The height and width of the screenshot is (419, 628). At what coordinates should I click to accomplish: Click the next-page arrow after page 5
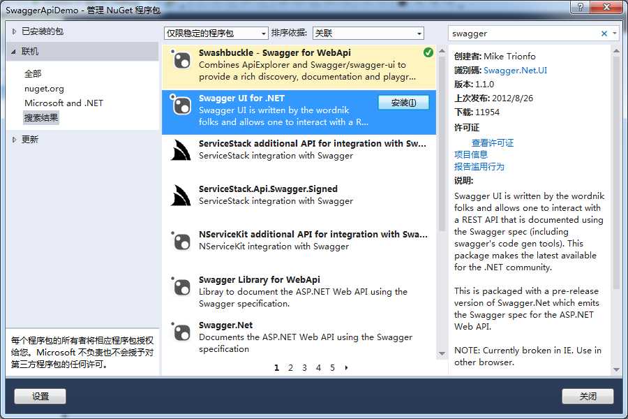(x=346, y=368)
